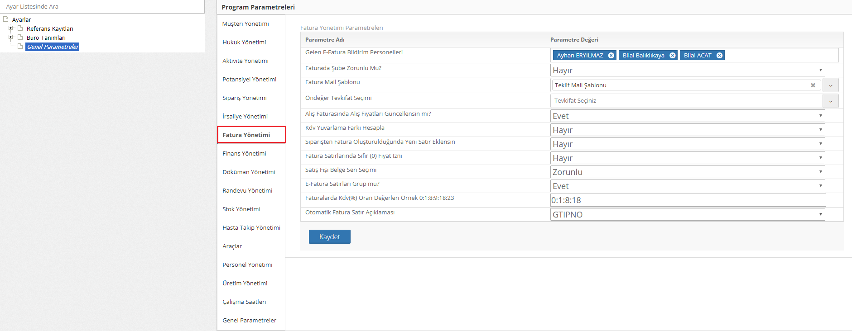
Task: Change Satış Fişi Belge Seri Seçimi value
Action: (x=687, y=172)
